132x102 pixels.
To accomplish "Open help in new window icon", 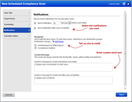I will click(x=124, y=4).
